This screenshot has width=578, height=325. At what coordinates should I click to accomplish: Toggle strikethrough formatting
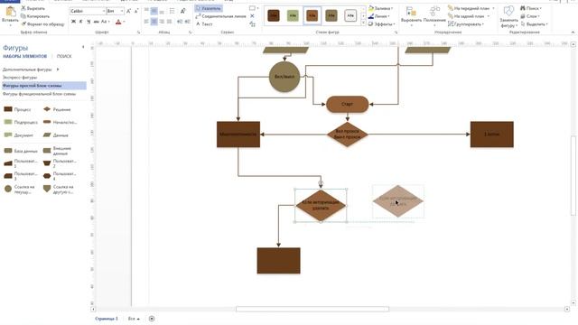point(97,22)
